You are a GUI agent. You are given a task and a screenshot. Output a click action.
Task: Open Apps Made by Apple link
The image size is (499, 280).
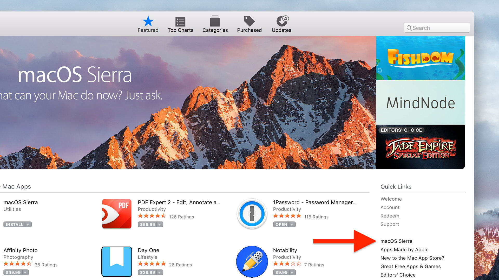404,250
